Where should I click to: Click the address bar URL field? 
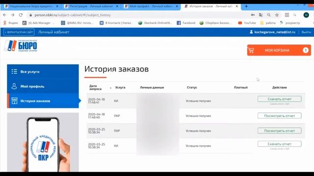[x=138, y=15]
